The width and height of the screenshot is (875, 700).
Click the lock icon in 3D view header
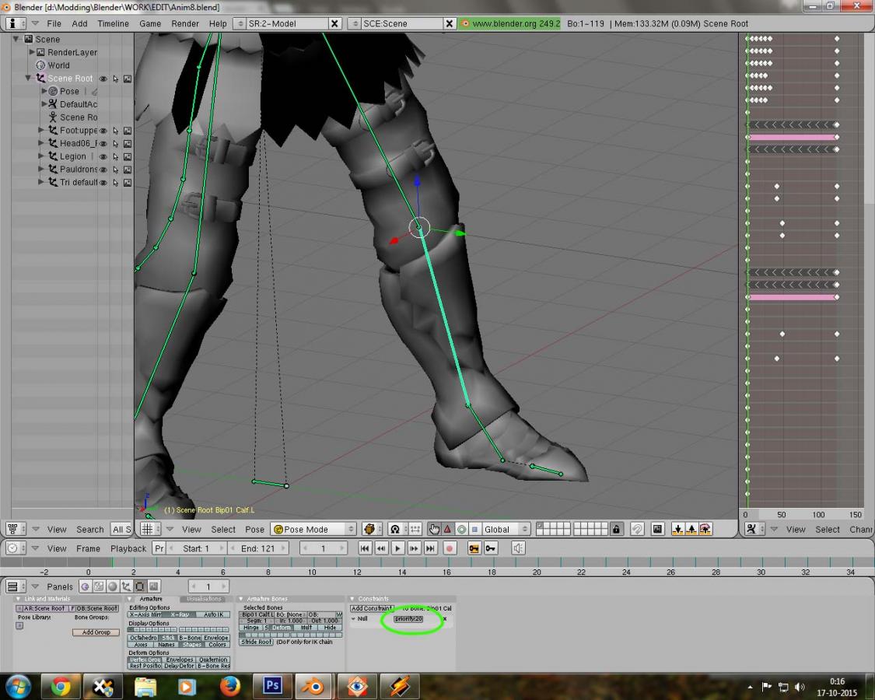pos(617,529)
